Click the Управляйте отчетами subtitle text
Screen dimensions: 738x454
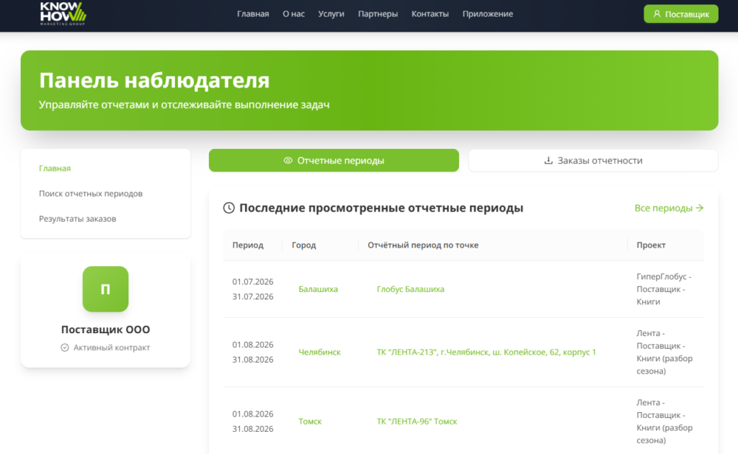click(x=184, y=105)
